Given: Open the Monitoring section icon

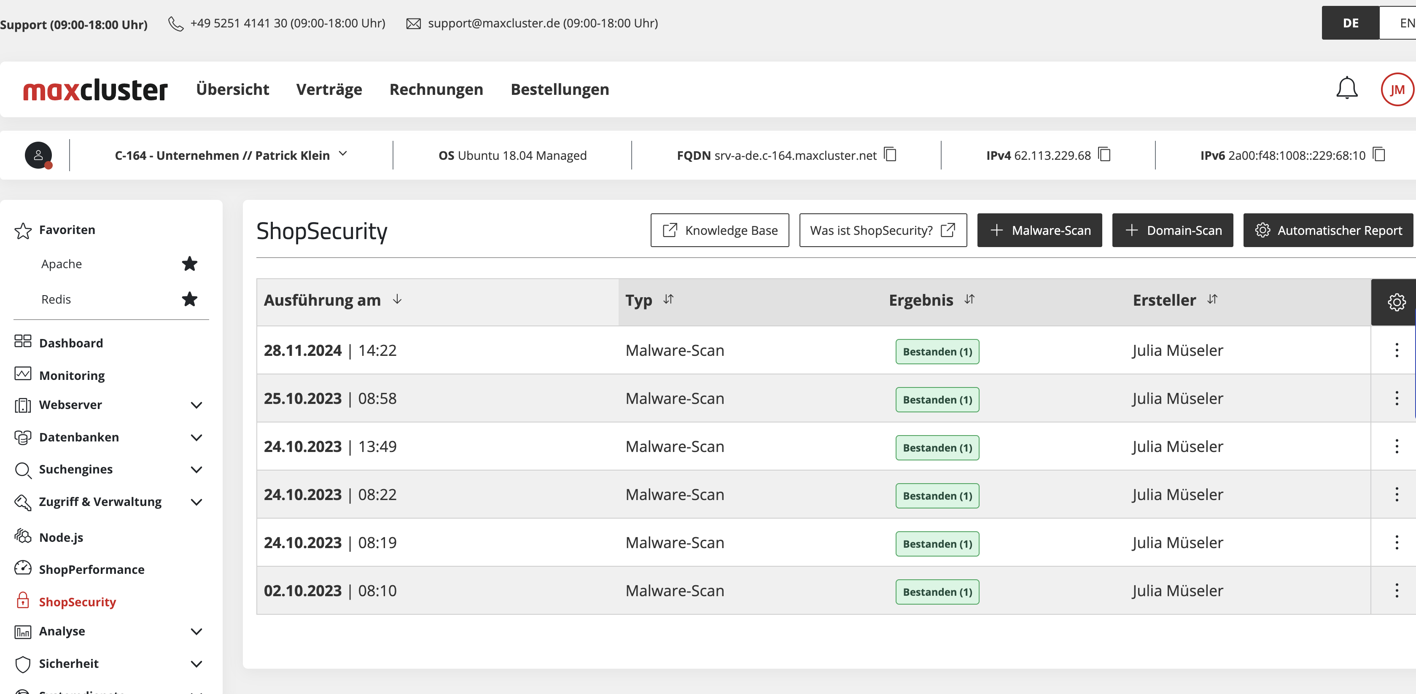Looking at the screenshot, I should coord(22,374).
